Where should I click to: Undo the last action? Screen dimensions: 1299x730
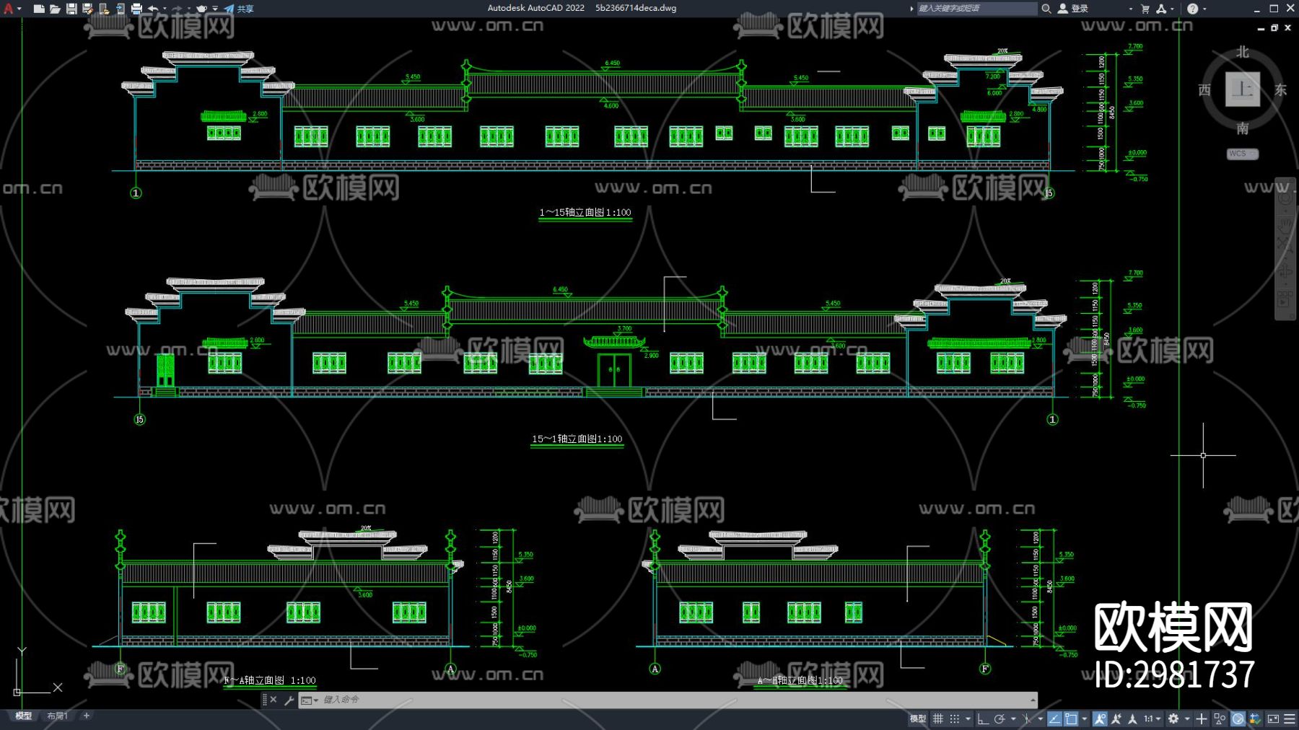point(153,9)
